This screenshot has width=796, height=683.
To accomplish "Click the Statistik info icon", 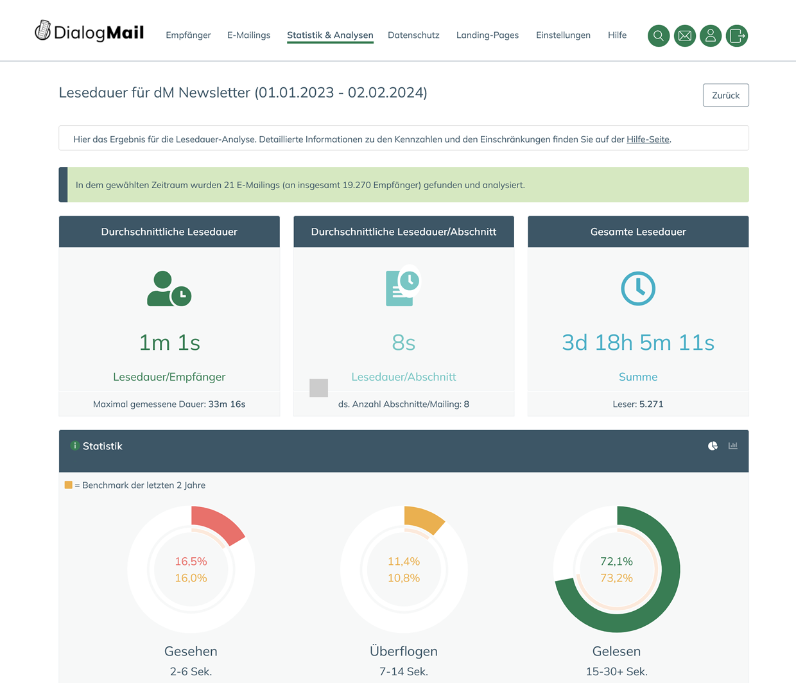I will click(x=74, y=445).
